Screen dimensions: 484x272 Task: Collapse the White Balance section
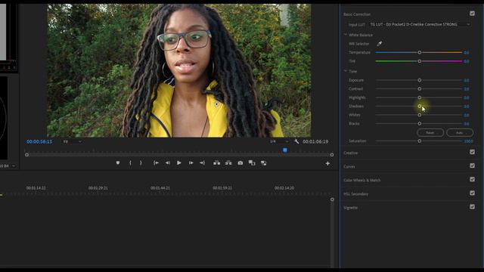[346, 35]
